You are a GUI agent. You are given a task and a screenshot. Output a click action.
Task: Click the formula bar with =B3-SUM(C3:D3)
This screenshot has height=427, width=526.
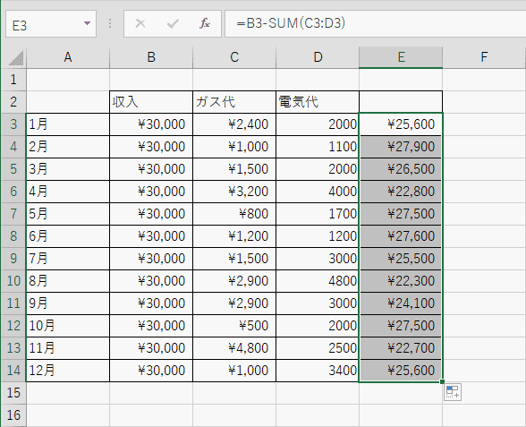(x=375, y=23)
